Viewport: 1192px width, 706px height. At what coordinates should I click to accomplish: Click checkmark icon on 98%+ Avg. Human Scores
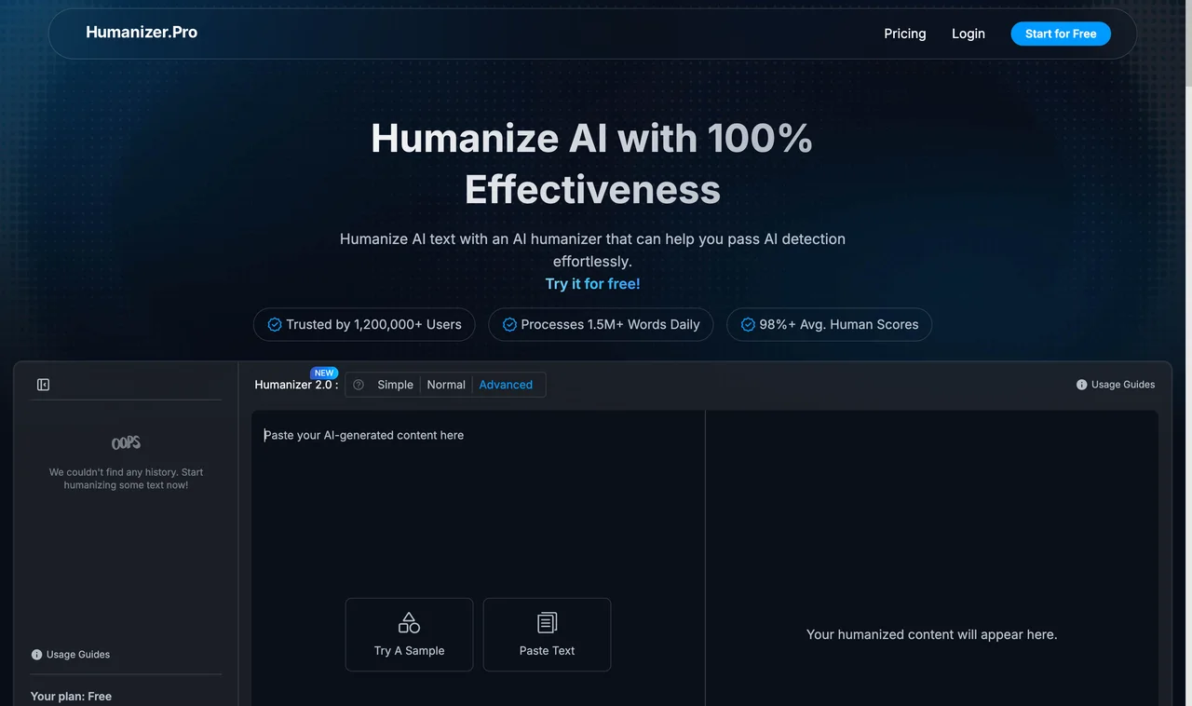coord(748,325)
